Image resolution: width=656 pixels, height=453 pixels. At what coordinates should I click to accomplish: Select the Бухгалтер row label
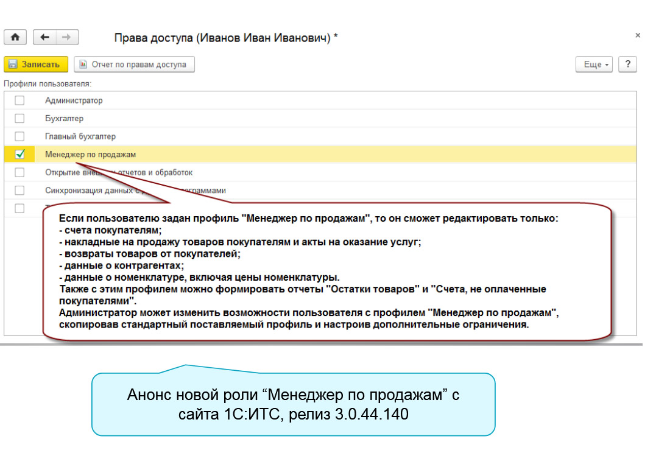tap(64, 119)
